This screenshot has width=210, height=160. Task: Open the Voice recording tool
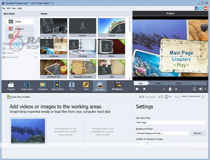86,86
